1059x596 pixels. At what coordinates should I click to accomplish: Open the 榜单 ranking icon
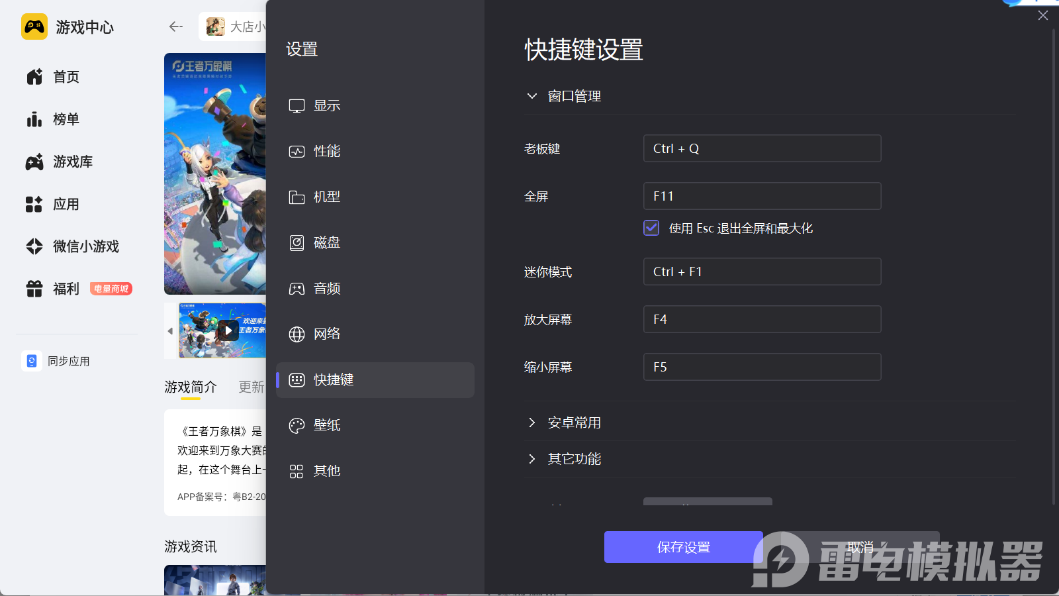pos(34,119)
